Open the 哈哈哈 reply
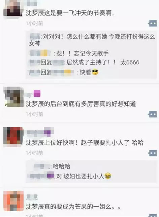159x217 pixels. point(52,166)
